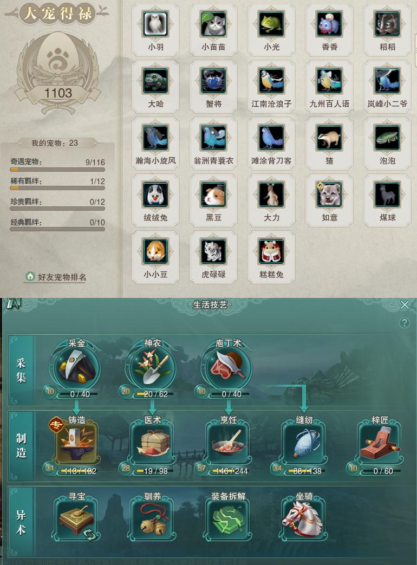This screenshot has width=417, height=565.
Task: Open the 蟹将 crab pet icon
Action: tap(213, 81)
